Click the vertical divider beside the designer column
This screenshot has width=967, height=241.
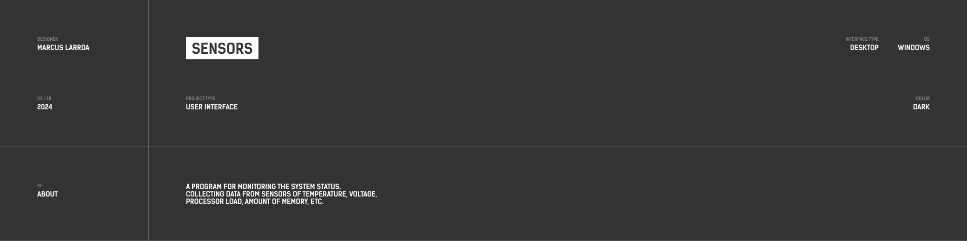[148, 74]
